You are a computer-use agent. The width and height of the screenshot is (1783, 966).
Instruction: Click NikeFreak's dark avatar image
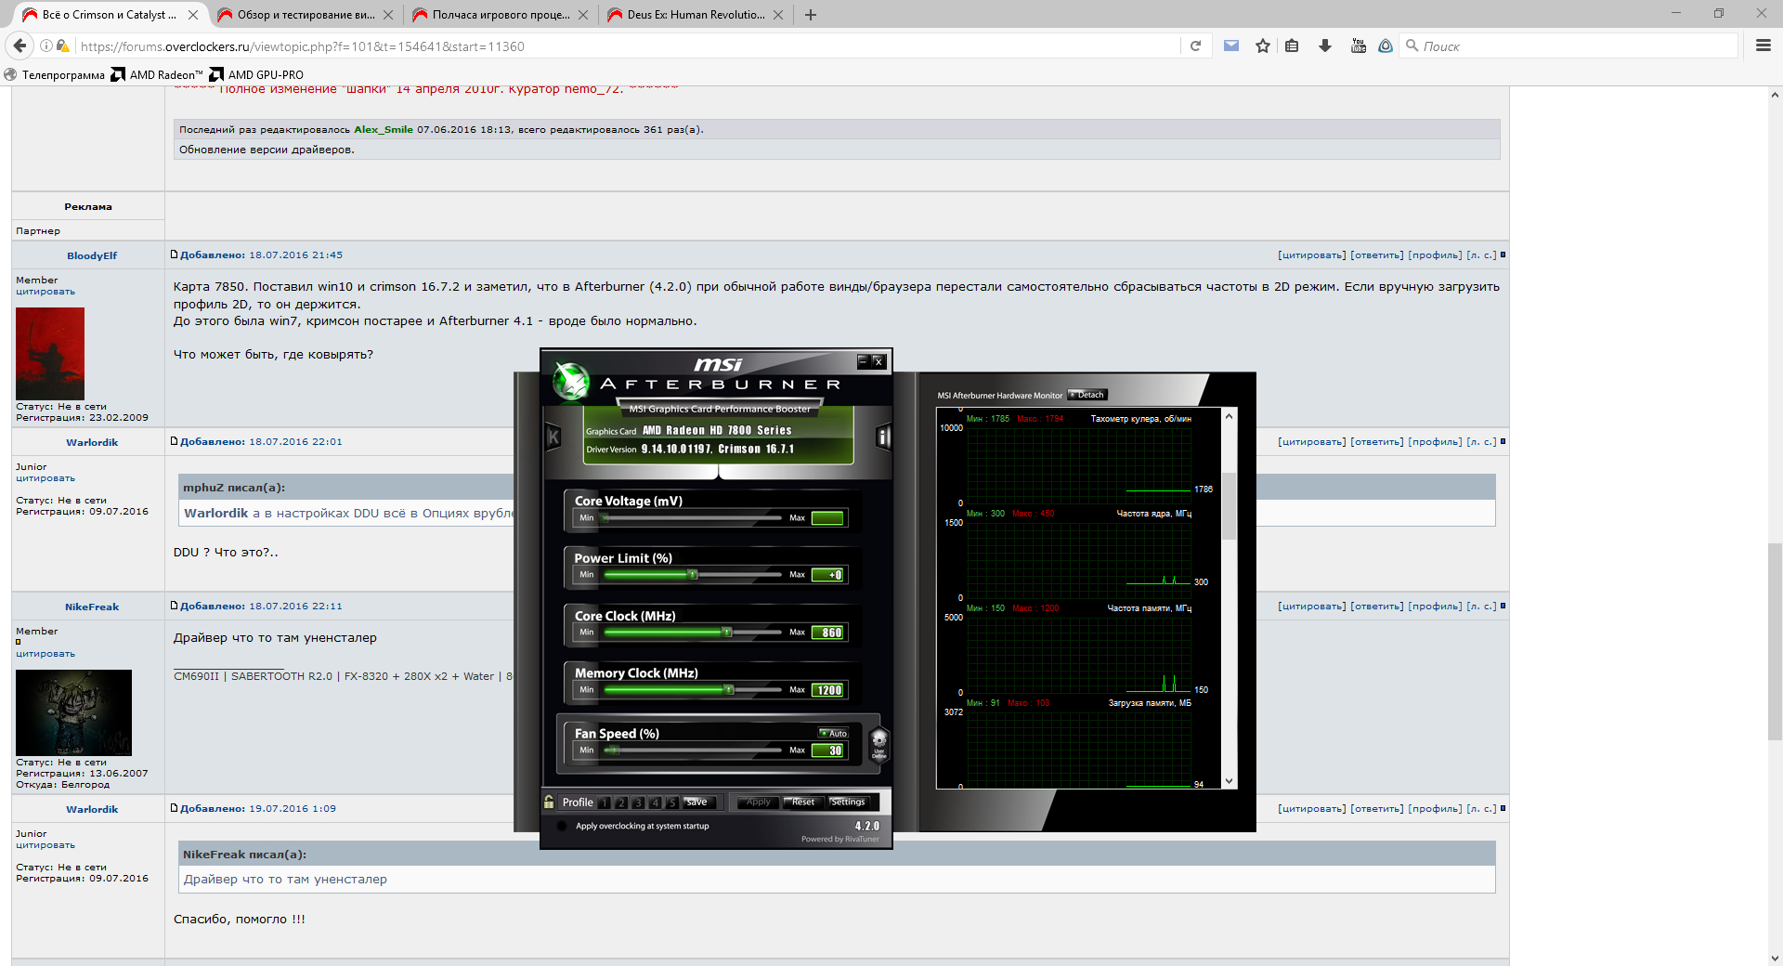pos(73,712)
